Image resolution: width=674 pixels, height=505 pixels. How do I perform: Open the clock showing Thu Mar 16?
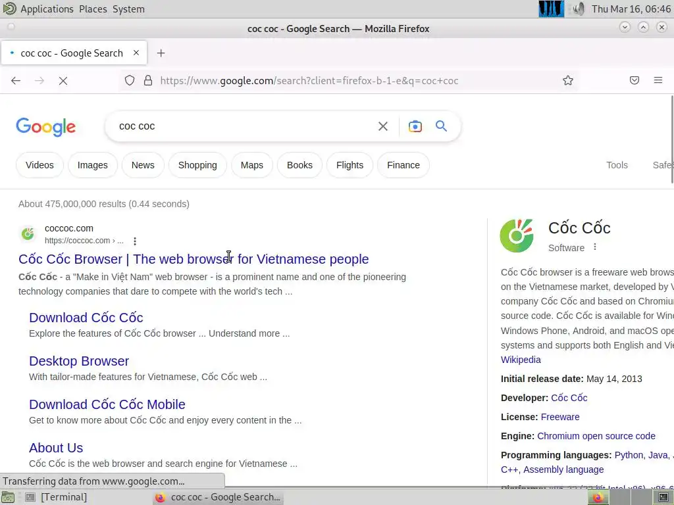pos(631,9)
